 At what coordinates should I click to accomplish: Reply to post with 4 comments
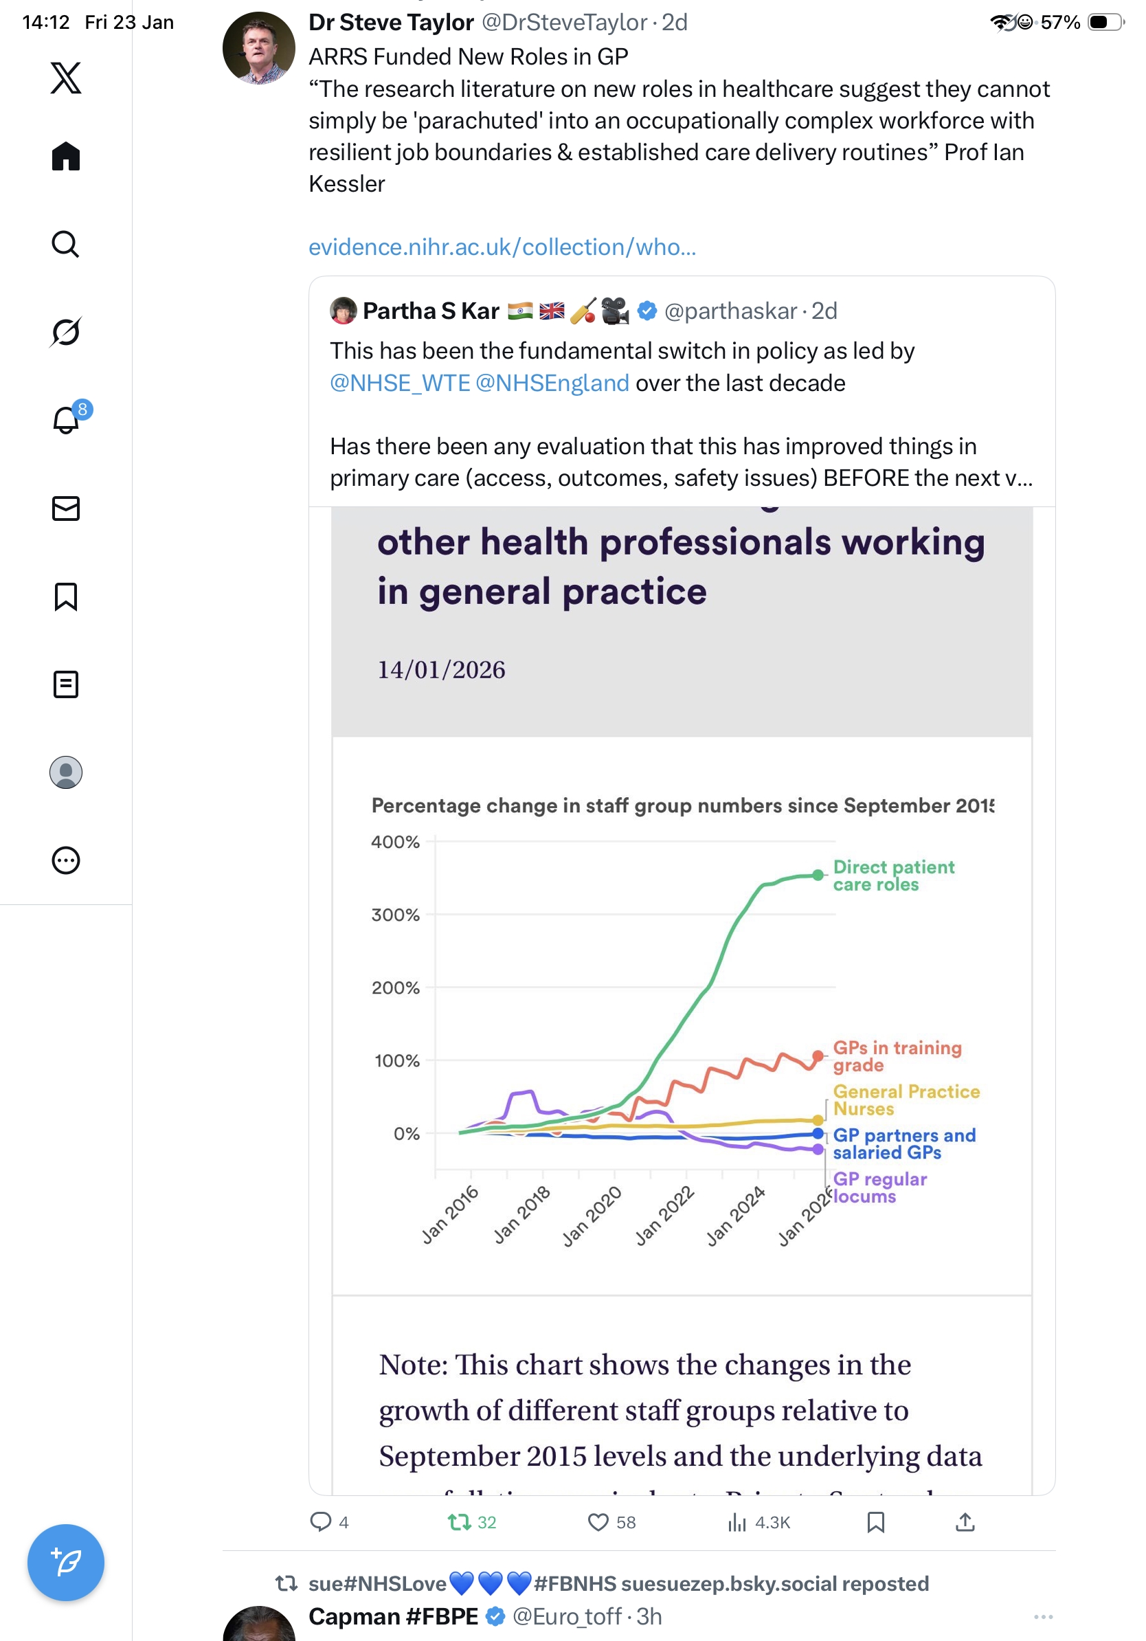tap(321, 1522)
